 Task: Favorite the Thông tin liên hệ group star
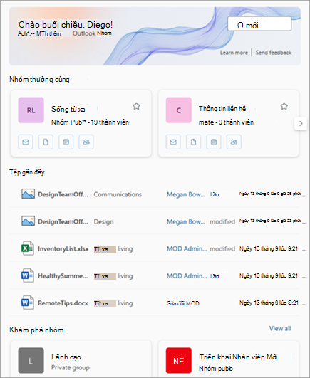[x=284, y=106]
